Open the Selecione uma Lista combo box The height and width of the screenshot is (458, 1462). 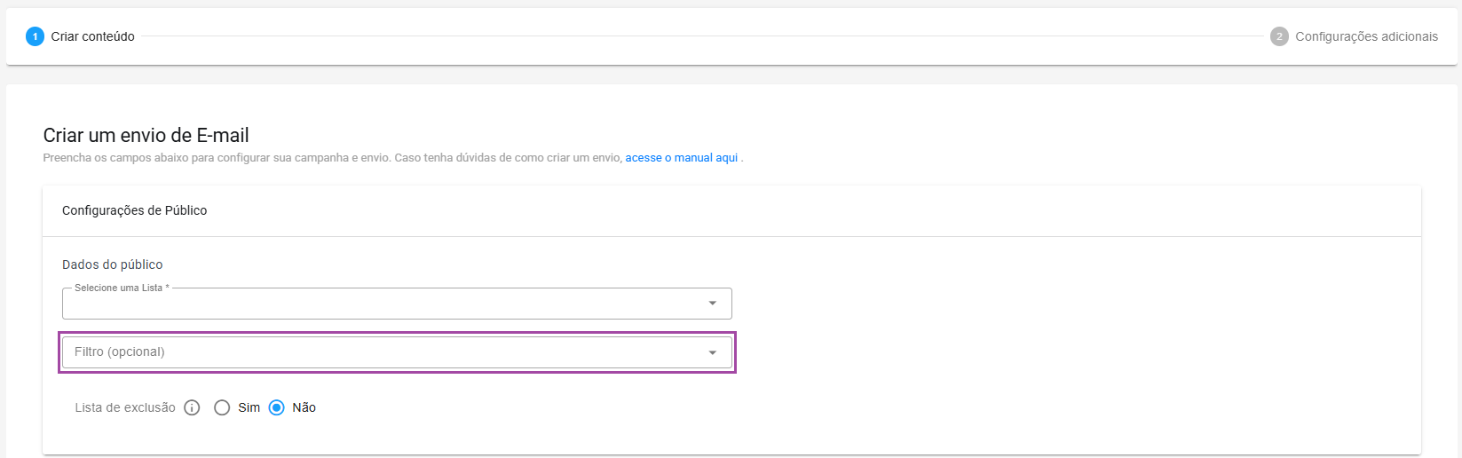coord(382,304)
